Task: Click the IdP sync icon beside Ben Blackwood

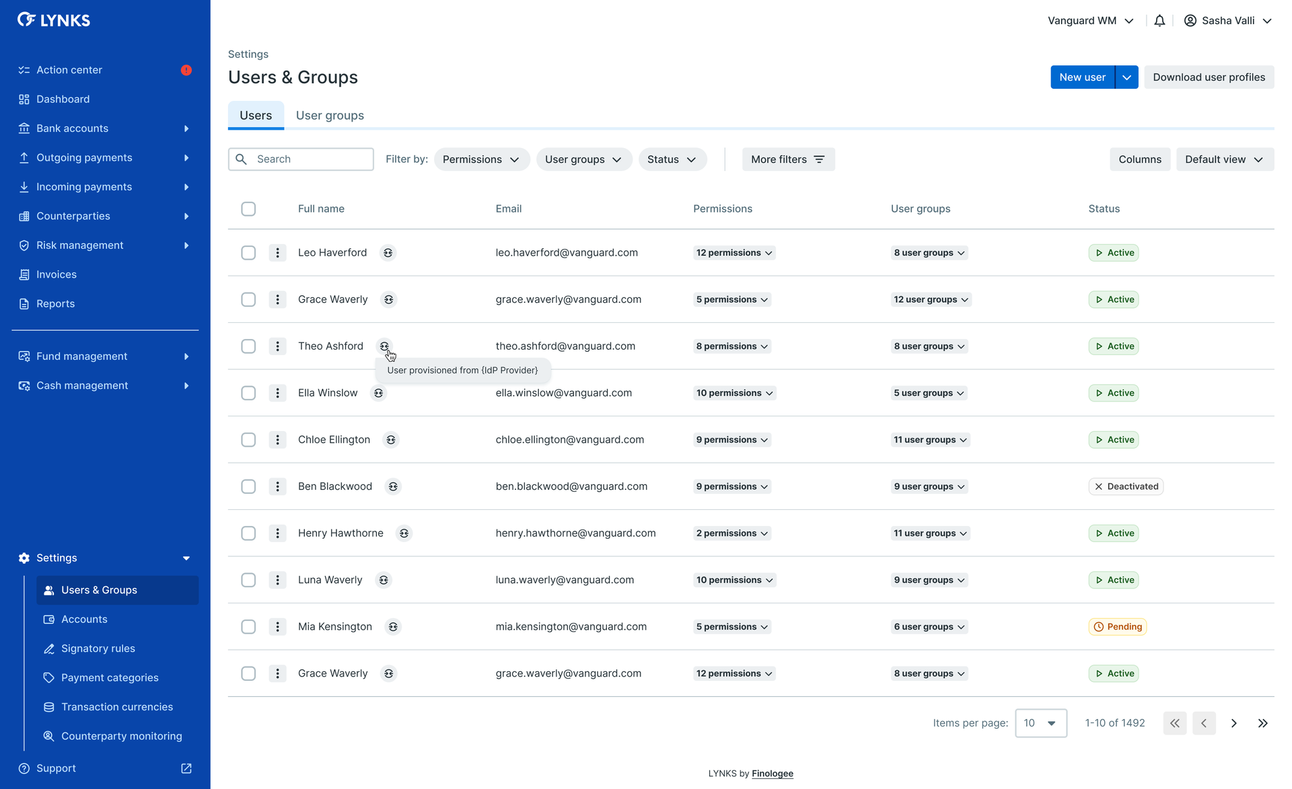Action: (393, 486)
